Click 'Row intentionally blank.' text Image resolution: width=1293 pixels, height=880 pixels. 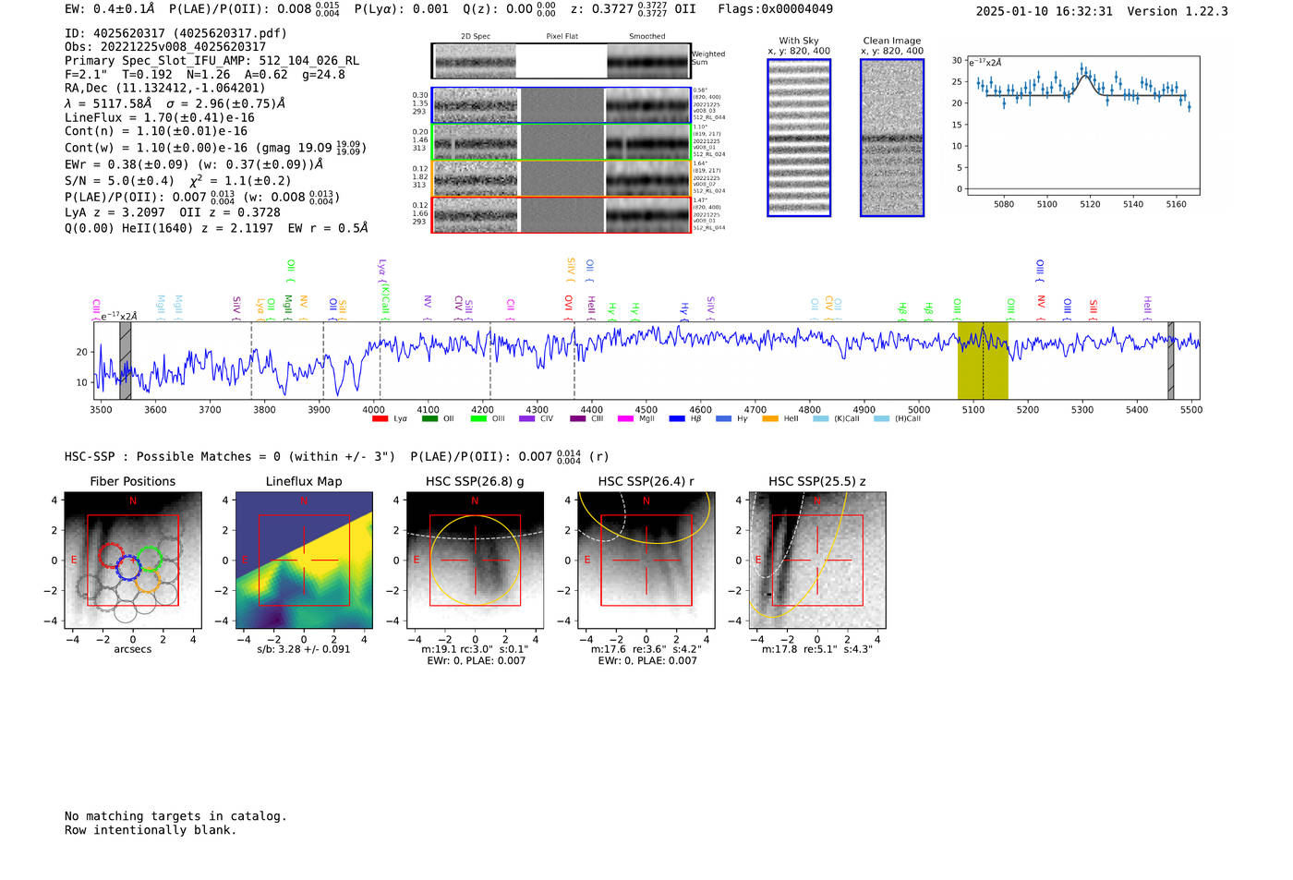[151, 830]
